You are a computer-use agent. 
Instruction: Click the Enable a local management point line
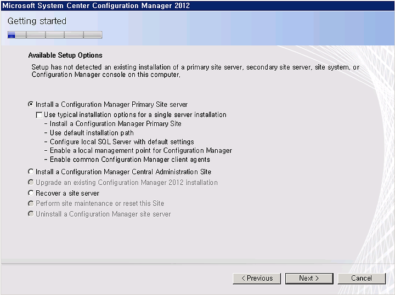point(138,151)
